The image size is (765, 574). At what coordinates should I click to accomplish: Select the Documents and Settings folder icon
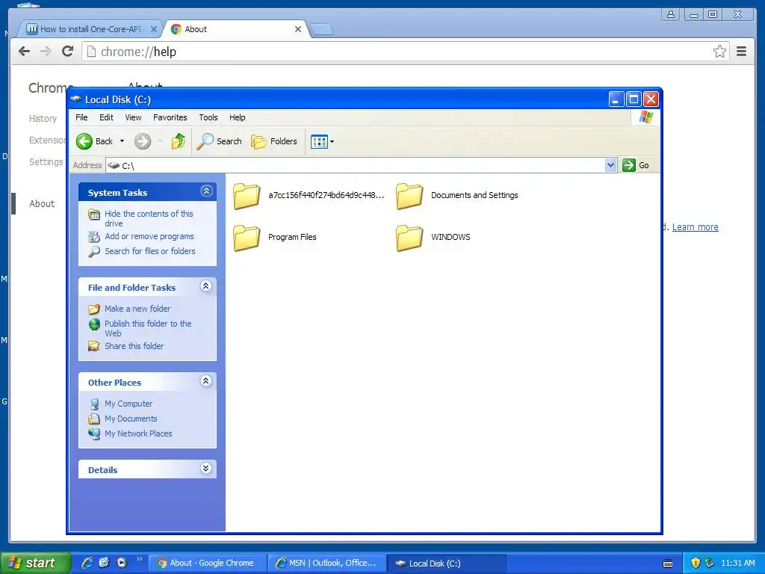coord(409,197)
